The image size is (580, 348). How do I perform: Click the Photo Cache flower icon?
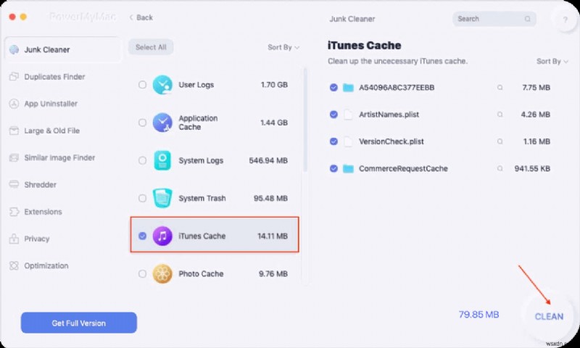coord(162,273)
